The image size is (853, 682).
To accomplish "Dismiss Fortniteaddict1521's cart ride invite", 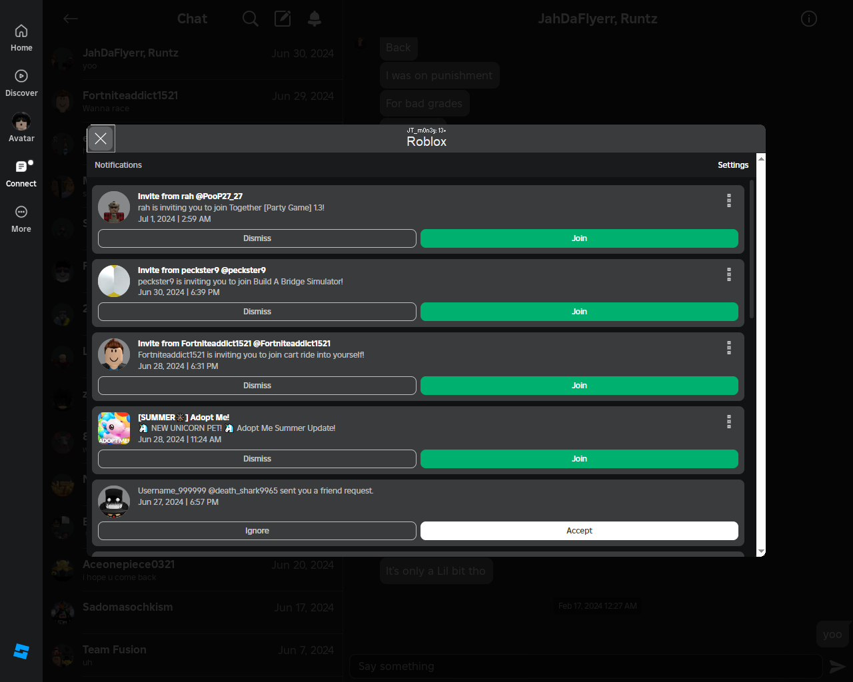I will (257, 386).
